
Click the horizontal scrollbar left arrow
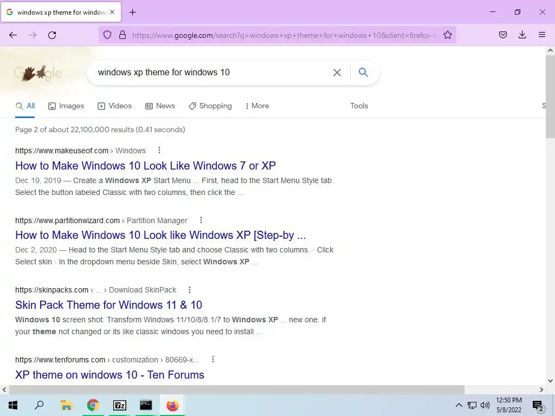[4, 389]
